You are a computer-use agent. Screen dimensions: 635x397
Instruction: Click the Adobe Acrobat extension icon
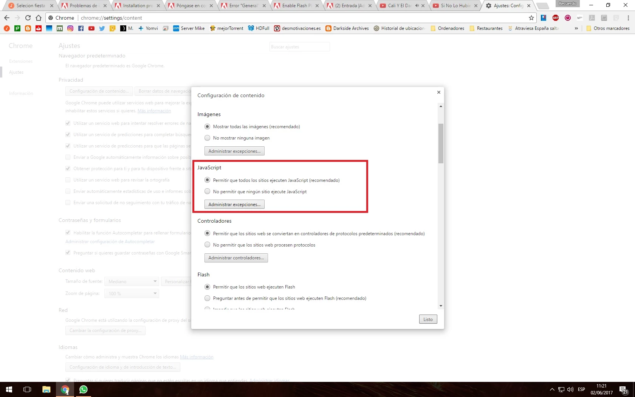[592, 18]
